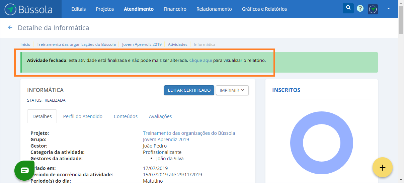Go back using the left arrow
Image resolution: width=404 pixels, height=183 pixels.
click(10, 28)
